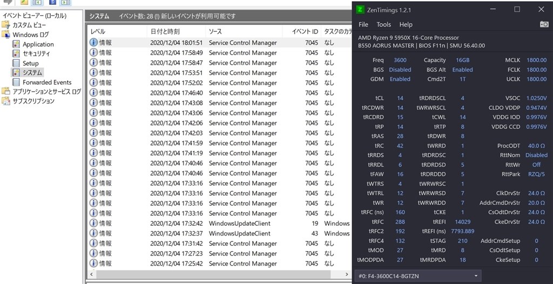Open the Application log
Image resolution: width=553 pixels, height=284 pixels.
point(38,44)
